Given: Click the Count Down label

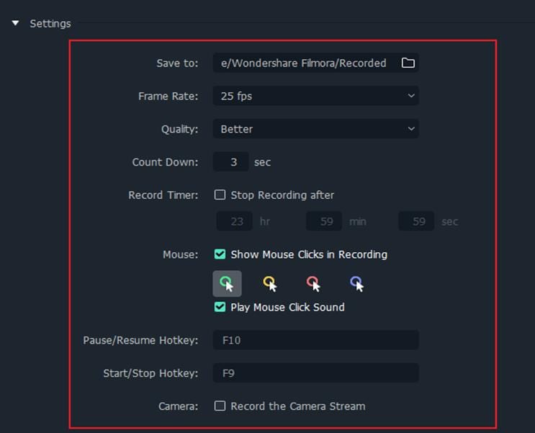Looking at the screenshot, I should 165,162.
